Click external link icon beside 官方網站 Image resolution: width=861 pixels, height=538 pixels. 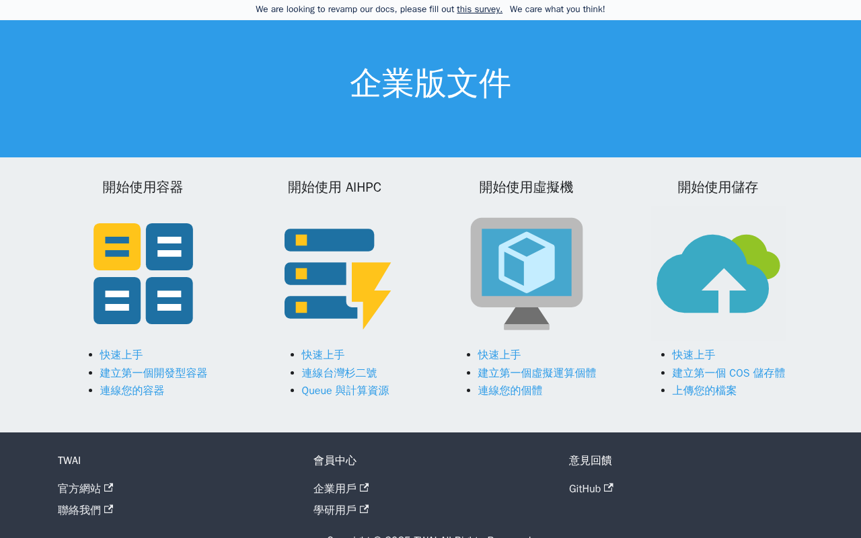pyautogui.click(x=109, y=488)
